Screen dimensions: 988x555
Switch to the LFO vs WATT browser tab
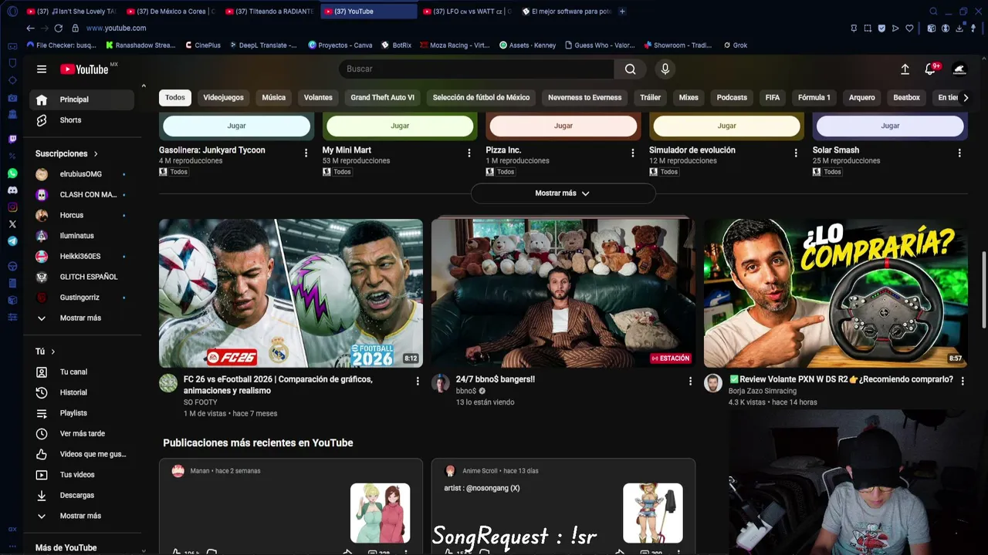(467, 12)
